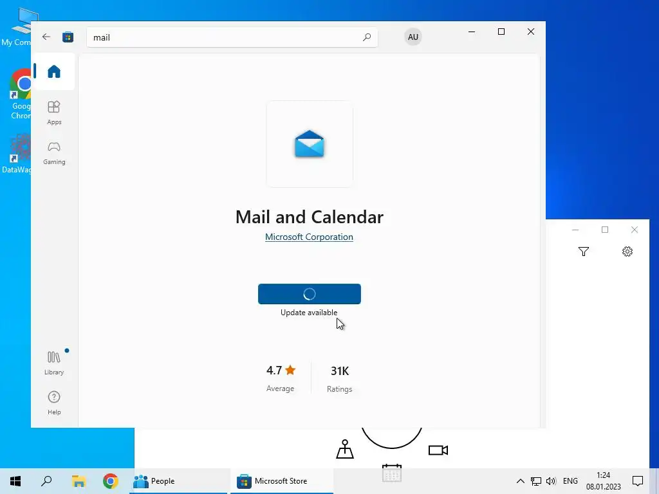Viewport: 659px width, 494px height.
Task: Select the Google Chrome desktop shortcut
Action: 20,95
